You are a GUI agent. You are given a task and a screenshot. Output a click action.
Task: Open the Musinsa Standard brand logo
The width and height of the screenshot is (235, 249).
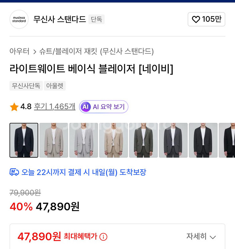19,19
